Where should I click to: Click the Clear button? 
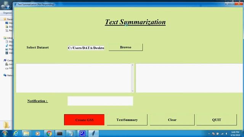pos(172,120)
